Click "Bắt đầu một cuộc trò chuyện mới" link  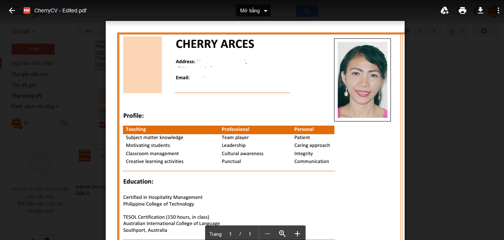tap(40, 207)
